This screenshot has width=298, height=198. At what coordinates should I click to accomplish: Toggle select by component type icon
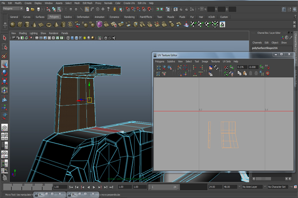[x=59, y=9]
